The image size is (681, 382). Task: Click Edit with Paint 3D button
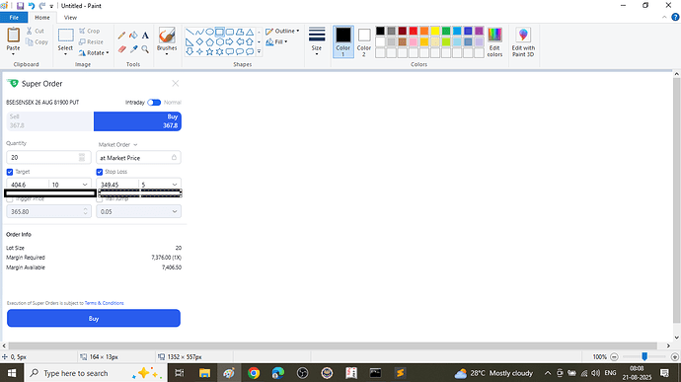coord(523,41)
